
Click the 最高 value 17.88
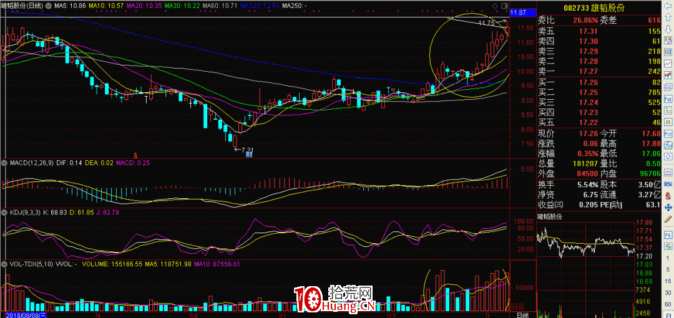click(651, 144)
